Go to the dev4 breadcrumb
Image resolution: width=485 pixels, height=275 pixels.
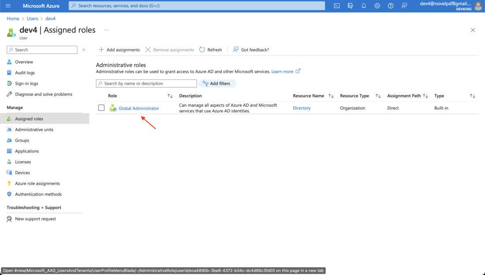click(50, 19)
